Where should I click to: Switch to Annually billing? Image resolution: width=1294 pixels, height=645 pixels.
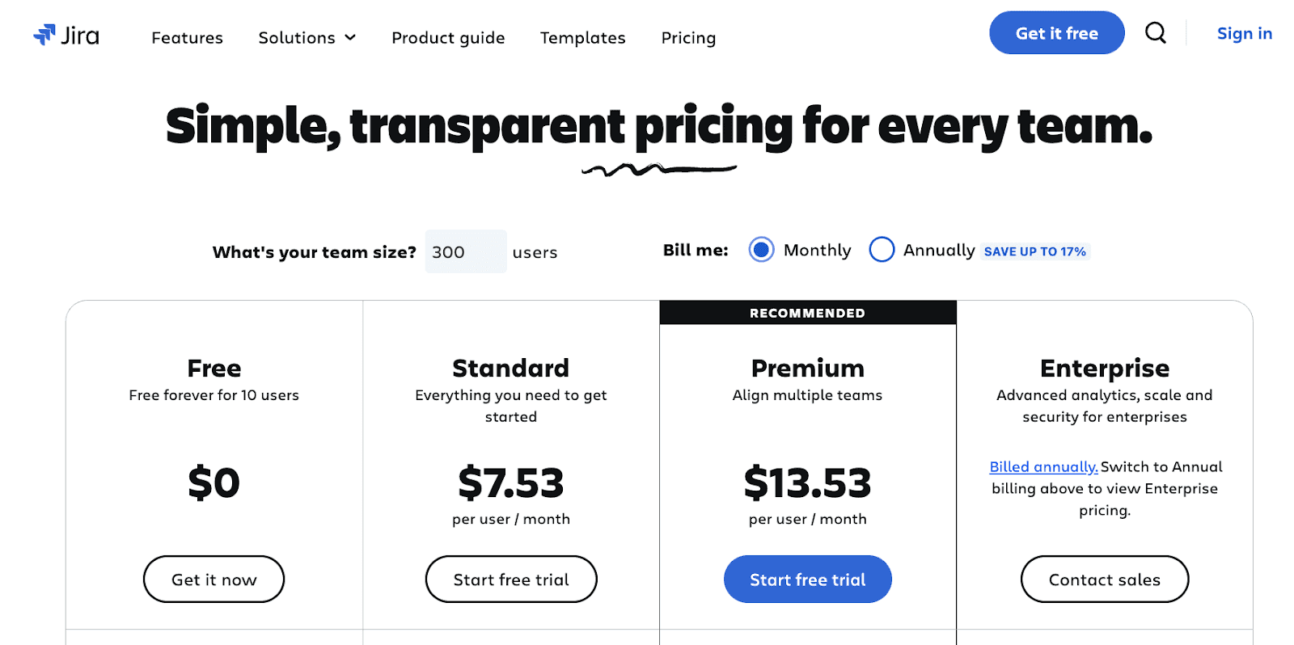click(x=882, y=250)
